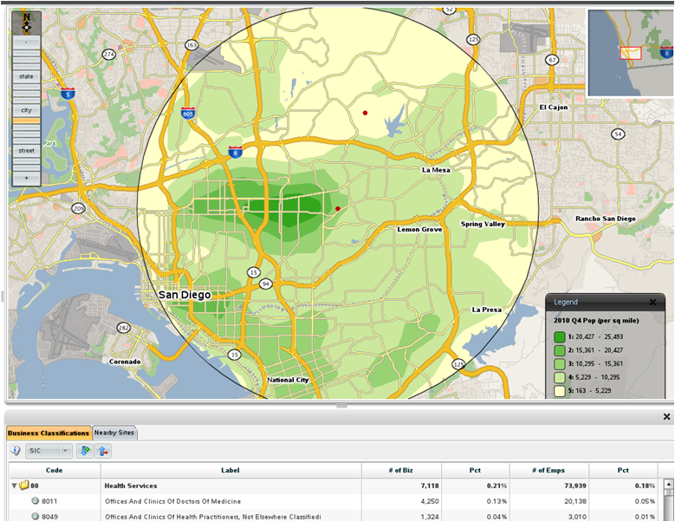675x522 pixels.
Task: Click the Coronado map label
Action: tap(125, 362)
